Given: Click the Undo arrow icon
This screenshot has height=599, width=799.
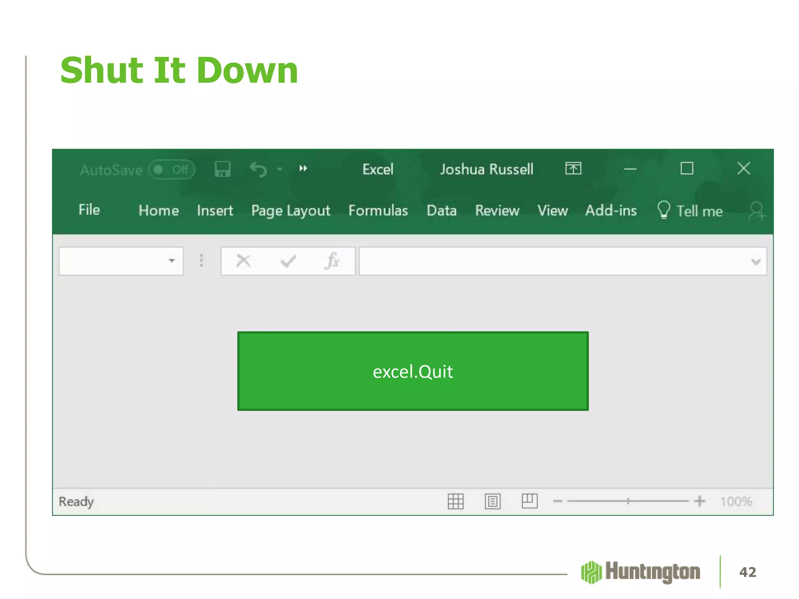Looking at the screenshot, I should 258,170.
